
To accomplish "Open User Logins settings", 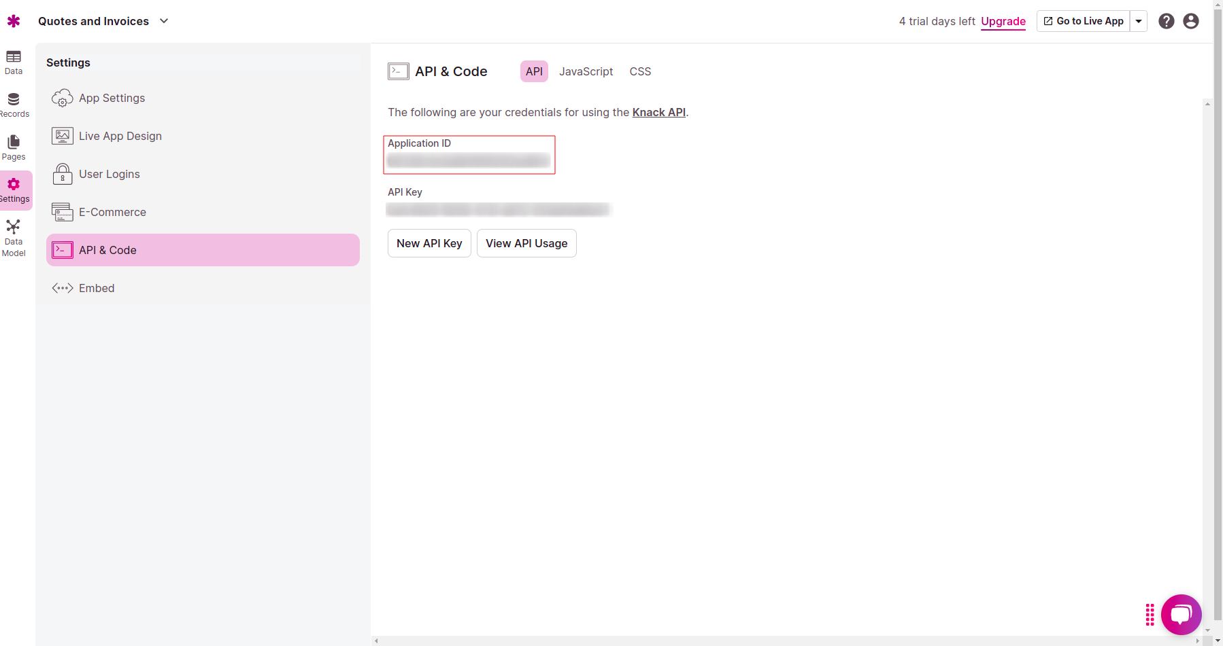I will click(x=203, y=174).
